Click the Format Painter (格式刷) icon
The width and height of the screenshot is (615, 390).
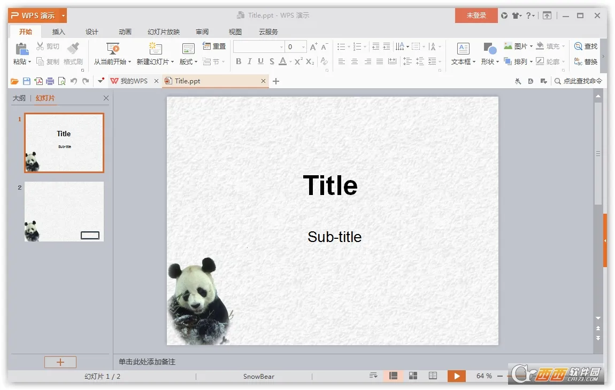tap(73, 49)
